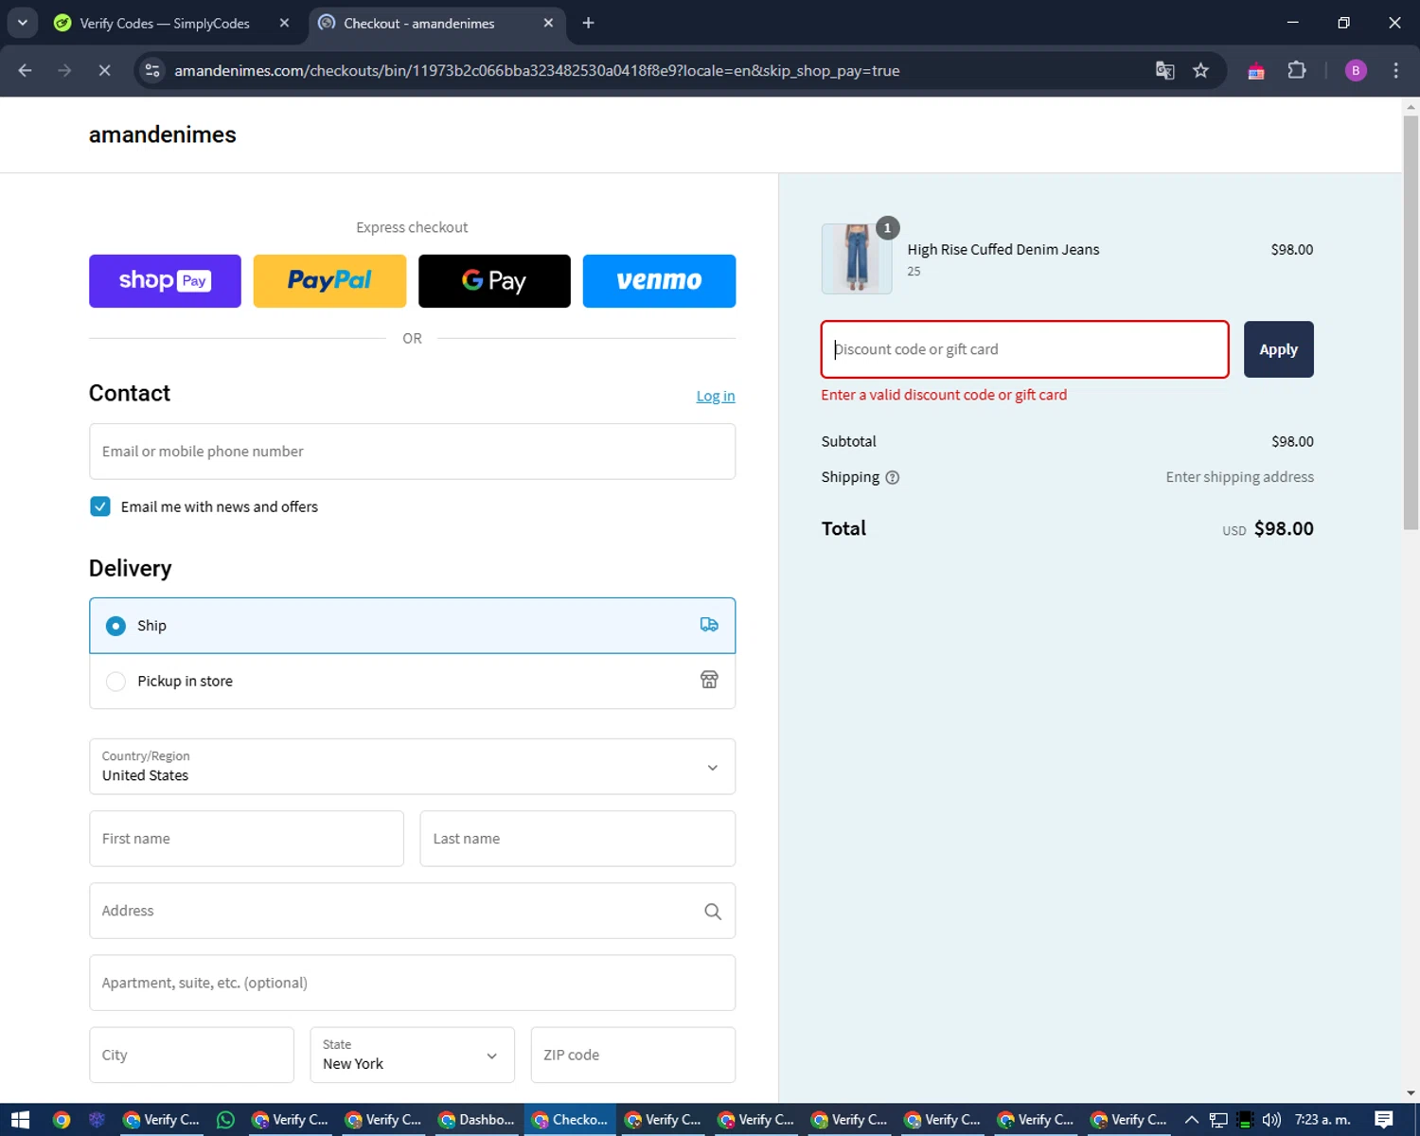Open the Windows Start menu
1420x1136 pixels.
tap(20, 1120)
